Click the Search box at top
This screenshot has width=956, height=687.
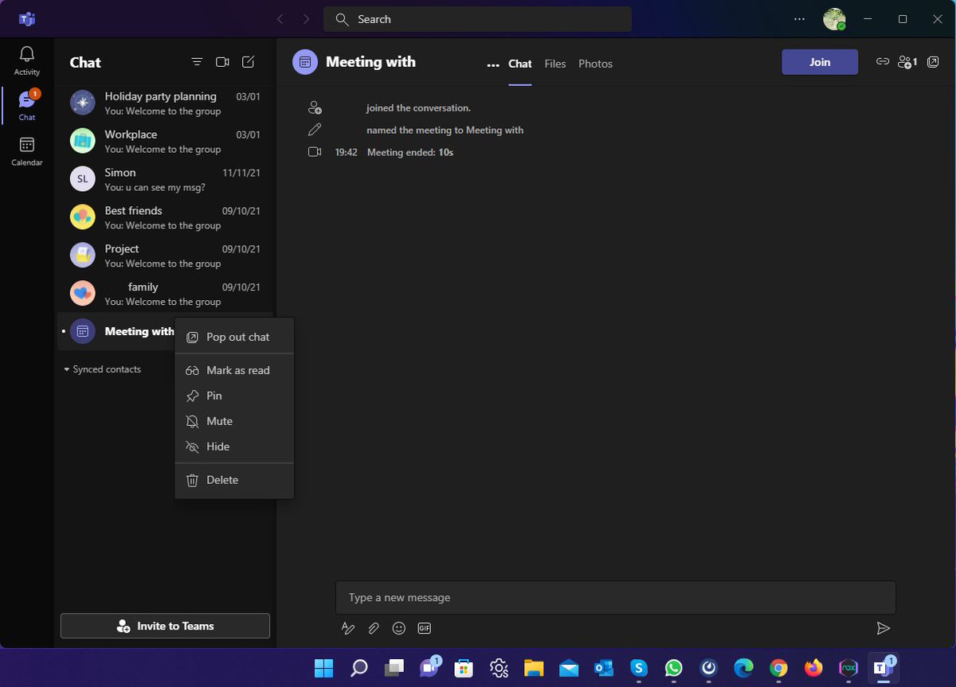[477, 19]
